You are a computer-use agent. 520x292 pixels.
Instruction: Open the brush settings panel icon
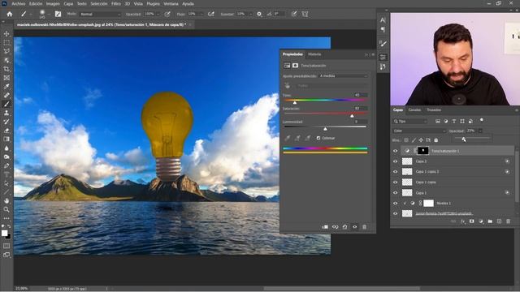58,14
